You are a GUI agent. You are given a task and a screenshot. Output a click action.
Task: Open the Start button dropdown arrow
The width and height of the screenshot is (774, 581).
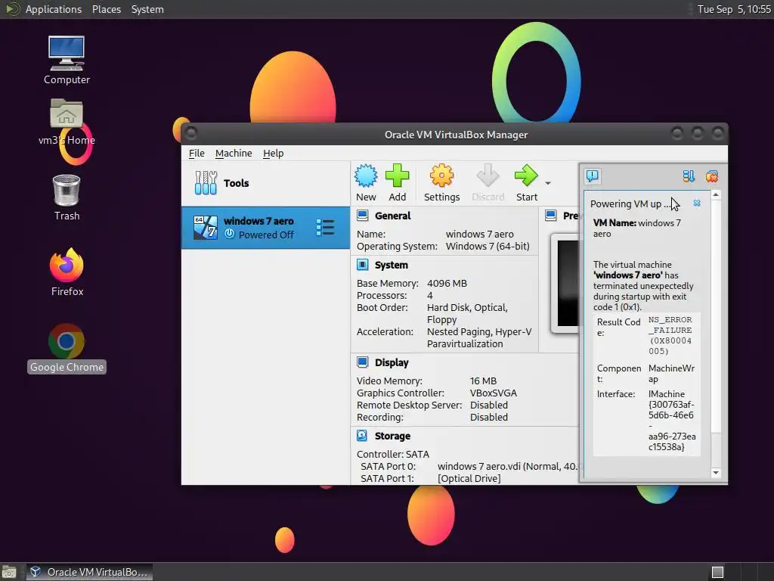point(548,183)
